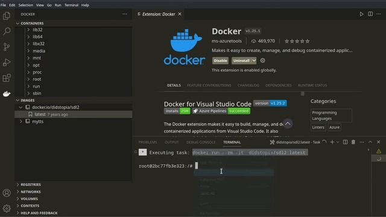This screenshot has width=386, height=217.
Task: Open new terminal launch profile dropdown
Action: click(x=338, y=142)
